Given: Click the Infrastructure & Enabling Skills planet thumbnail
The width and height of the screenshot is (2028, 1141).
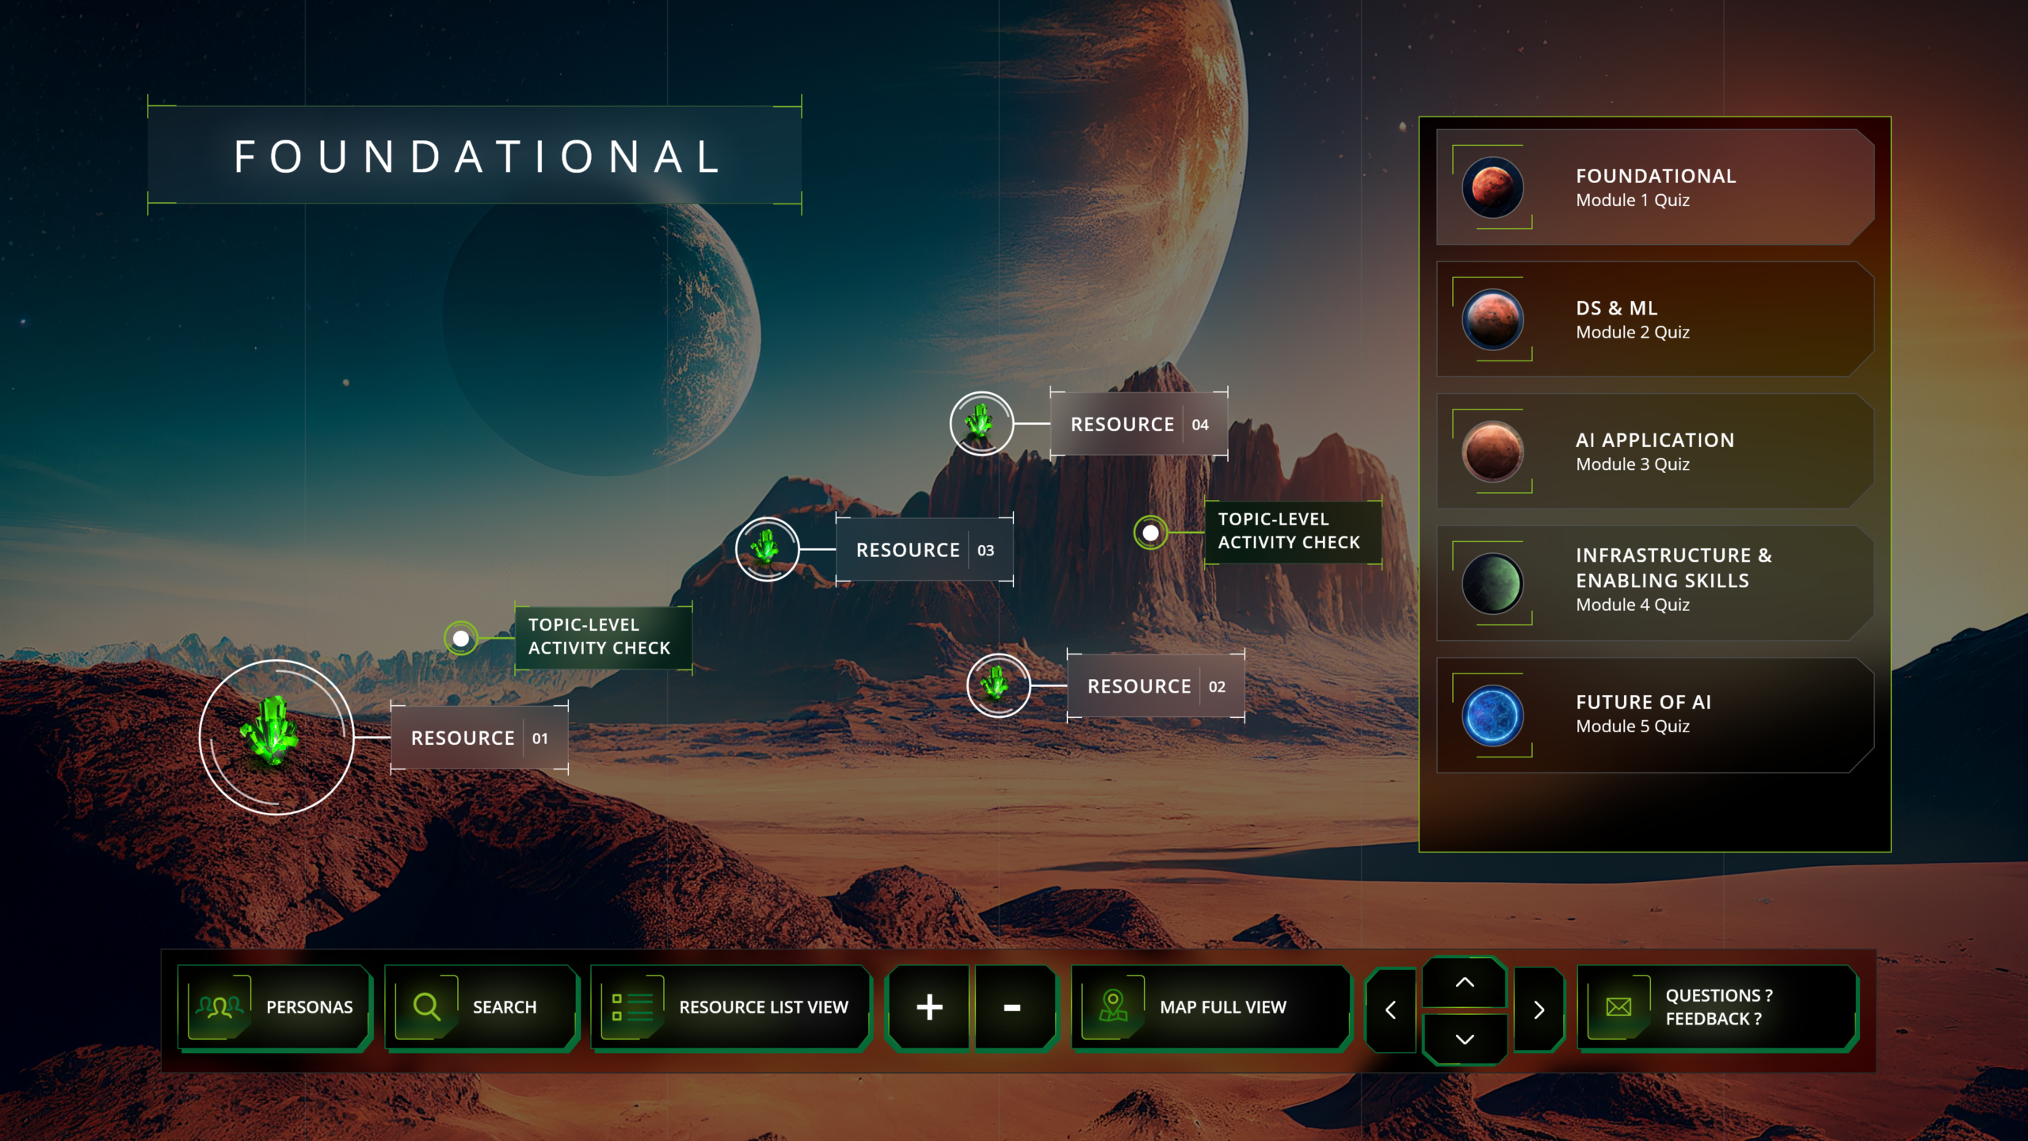Looking at the screenshot, I should click(1492, 583).
